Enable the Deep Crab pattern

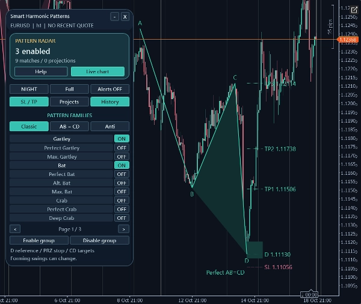click(122, 217)
